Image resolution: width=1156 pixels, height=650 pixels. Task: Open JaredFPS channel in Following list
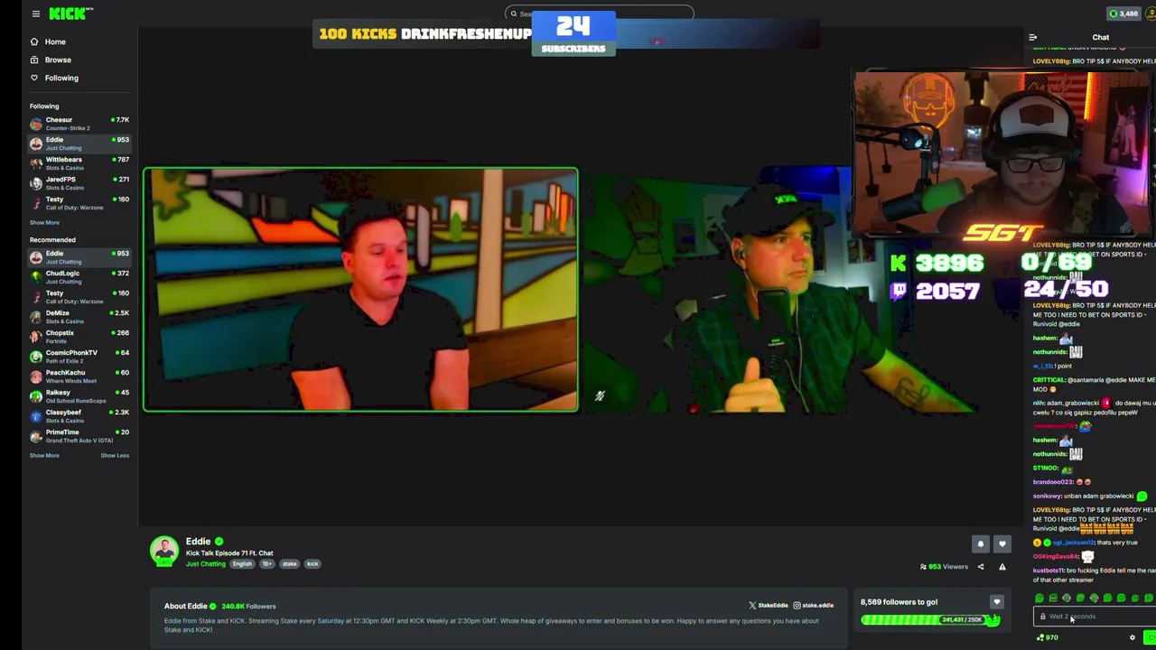click(x=79, y=183)
